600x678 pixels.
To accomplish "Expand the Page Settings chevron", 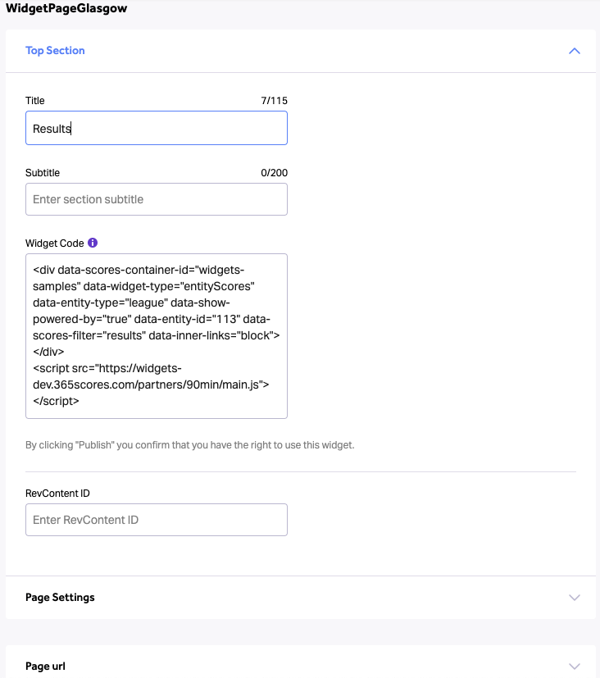I will click(575, 598).
